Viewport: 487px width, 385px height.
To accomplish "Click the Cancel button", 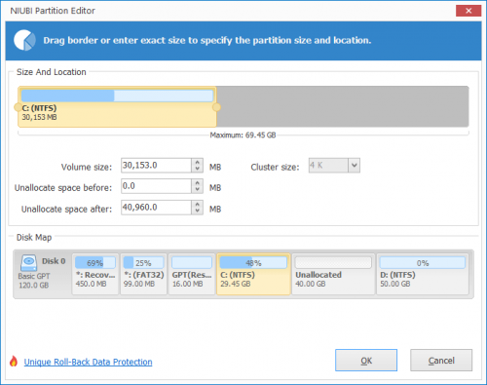I will tap(441, 361).
